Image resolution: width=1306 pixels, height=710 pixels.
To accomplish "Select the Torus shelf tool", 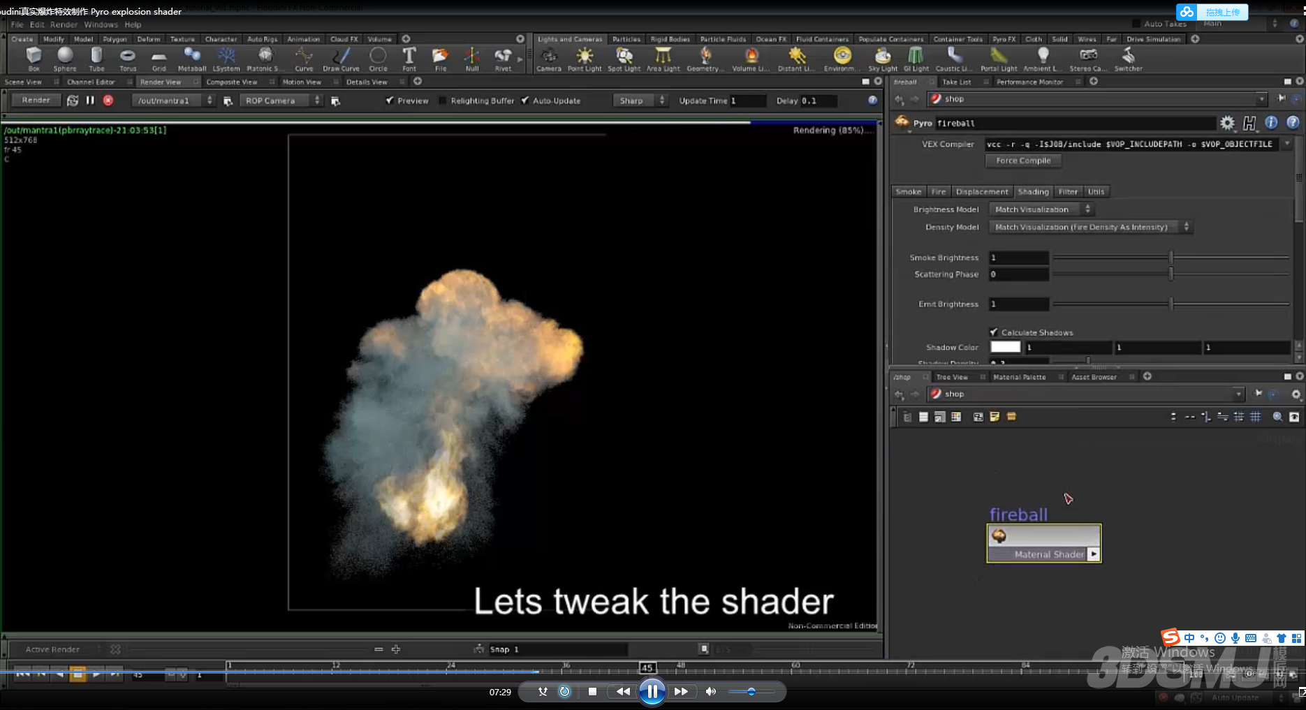I will (128, 59).
